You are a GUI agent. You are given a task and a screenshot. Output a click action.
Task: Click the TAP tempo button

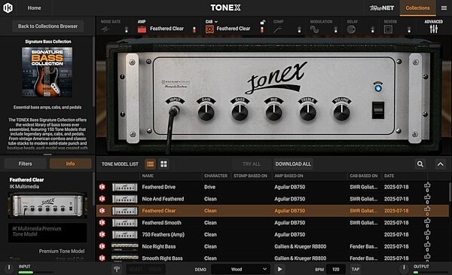point(355,269)
